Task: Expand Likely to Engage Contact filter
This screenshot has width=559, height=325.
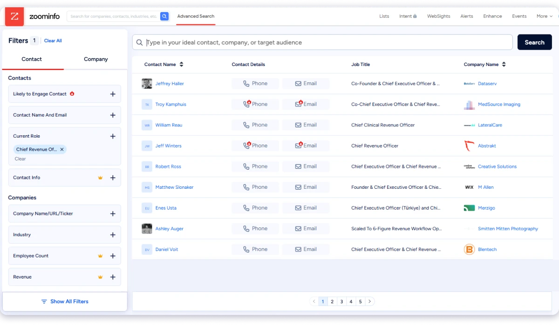Action: click(113, 94)
